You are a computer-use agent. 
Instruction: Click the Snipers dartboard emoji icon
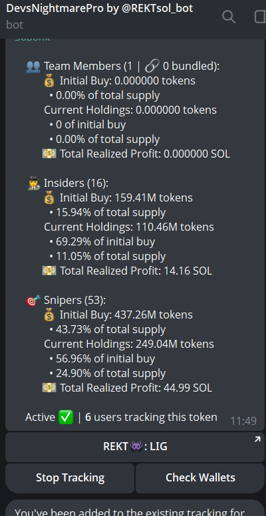pyautogui.click(x=33, y=301)
